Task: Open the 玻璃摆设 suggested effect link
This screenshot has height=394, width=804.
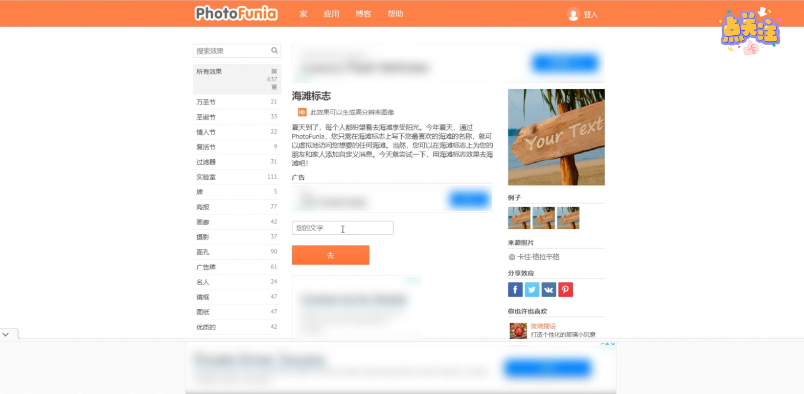Action: [543, 326]
